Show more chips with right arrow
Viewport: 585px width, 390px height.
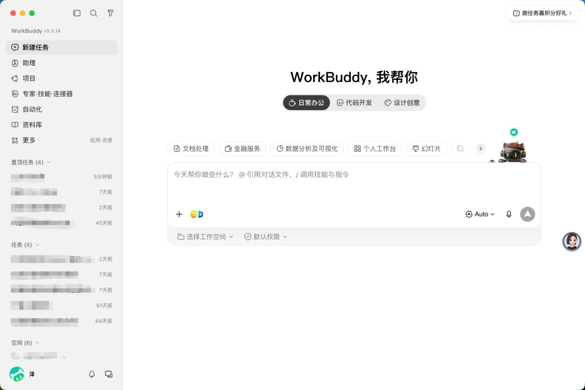pos(480,149)
